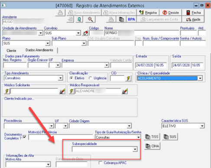Click the document copy icon left of profile icon
The image size is (211, 168).
[71, 19]
